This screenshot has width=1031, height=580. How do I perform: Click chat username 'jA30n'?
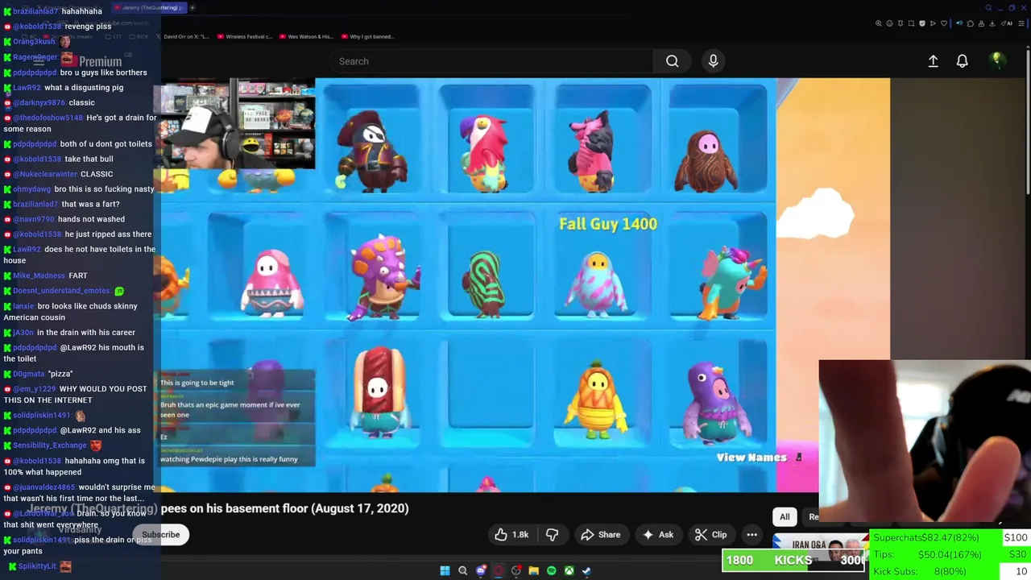click(x=23, y=333)
